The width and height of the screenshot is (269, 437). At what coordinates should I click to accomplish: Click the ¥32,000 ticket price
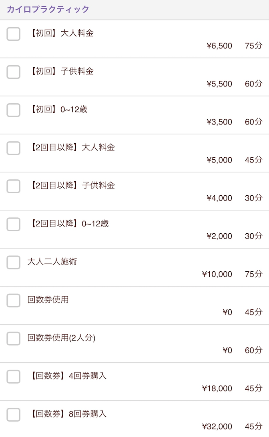[x=217, y=427]
